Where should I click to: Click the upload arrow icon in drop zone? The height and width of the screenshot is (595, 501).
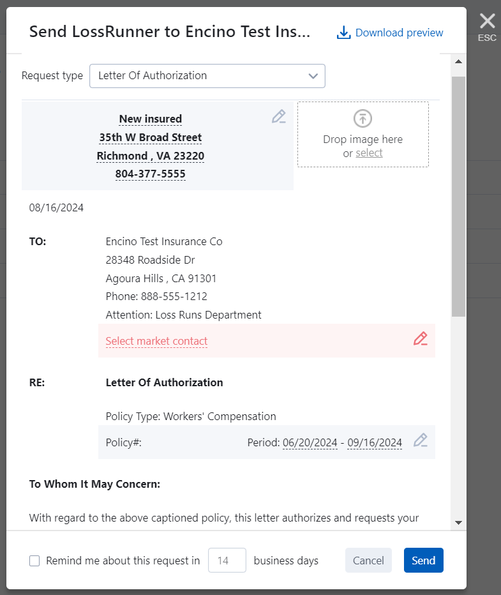(363, 118)
